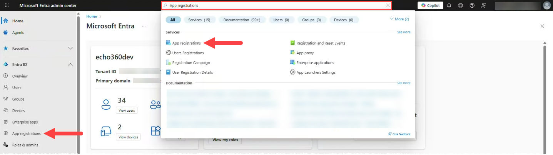Open Registration and Reset Events result
This screenshot has height=155, width=553.
321,43
